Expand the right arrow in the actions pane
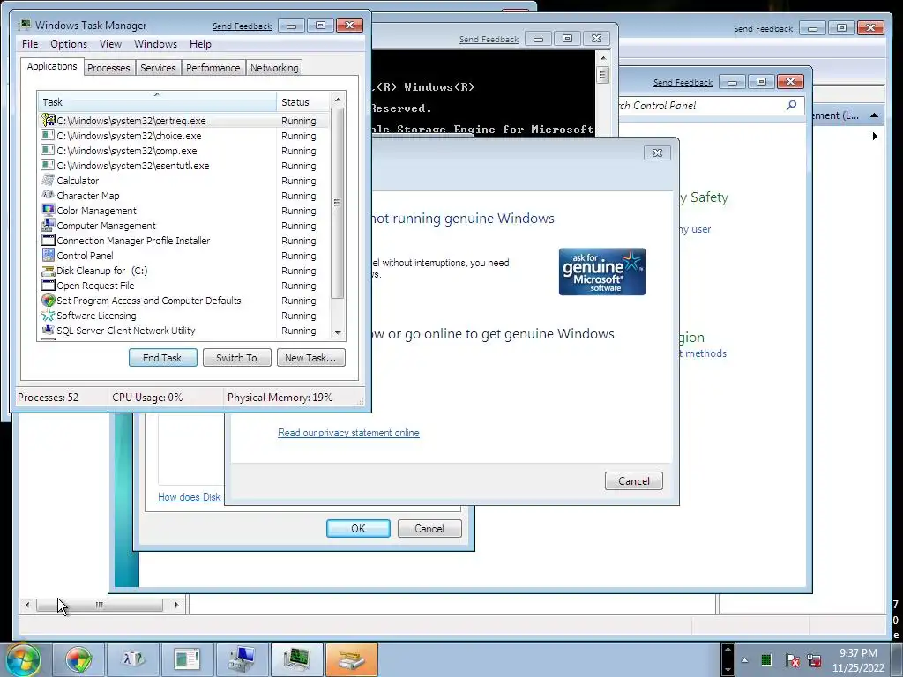Image resolution: width=903 pixels, height=677 pixels. click(x=875, y=137)
